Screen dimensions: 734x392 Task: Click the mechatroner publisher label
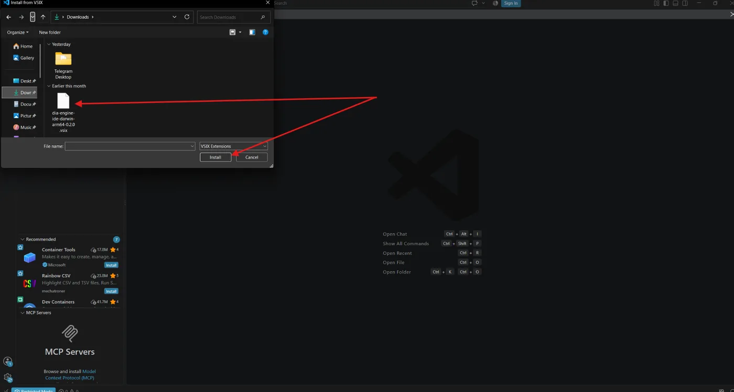click(x=52, y=291)
